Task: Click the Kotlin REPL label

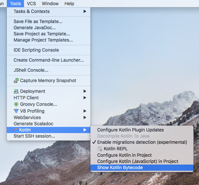Action: 116,149
